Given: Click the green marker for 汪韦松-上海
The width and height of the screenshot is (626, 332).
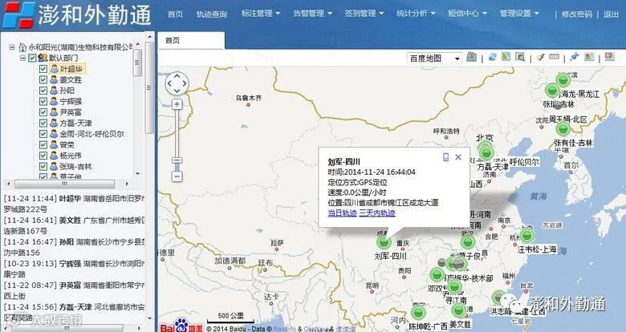Looking at the screenshot, I should coord(527,236).
